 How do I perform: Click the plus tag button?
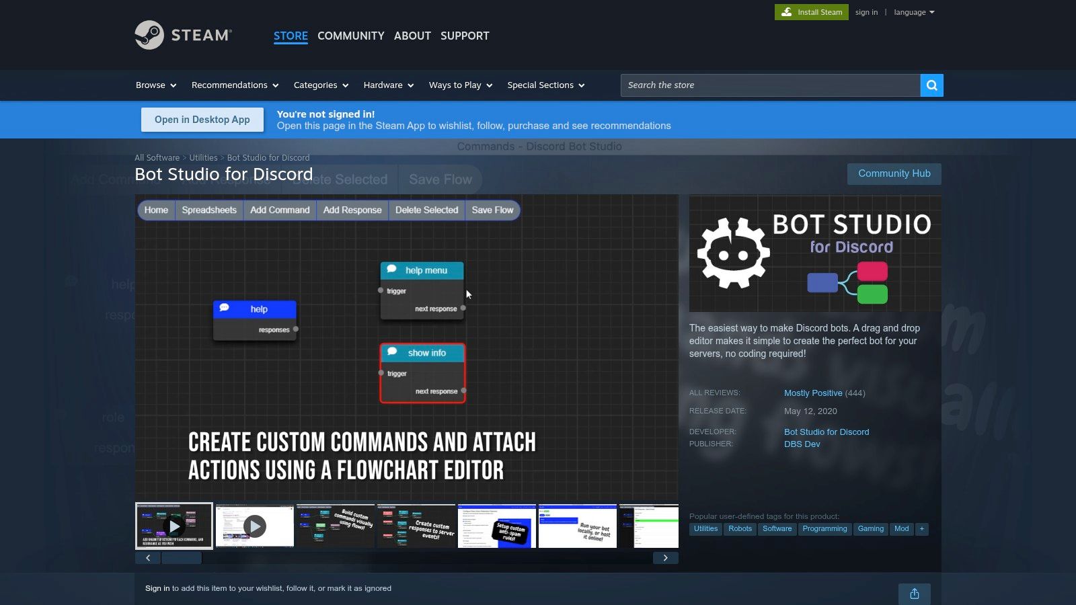(x=922, y=529)
